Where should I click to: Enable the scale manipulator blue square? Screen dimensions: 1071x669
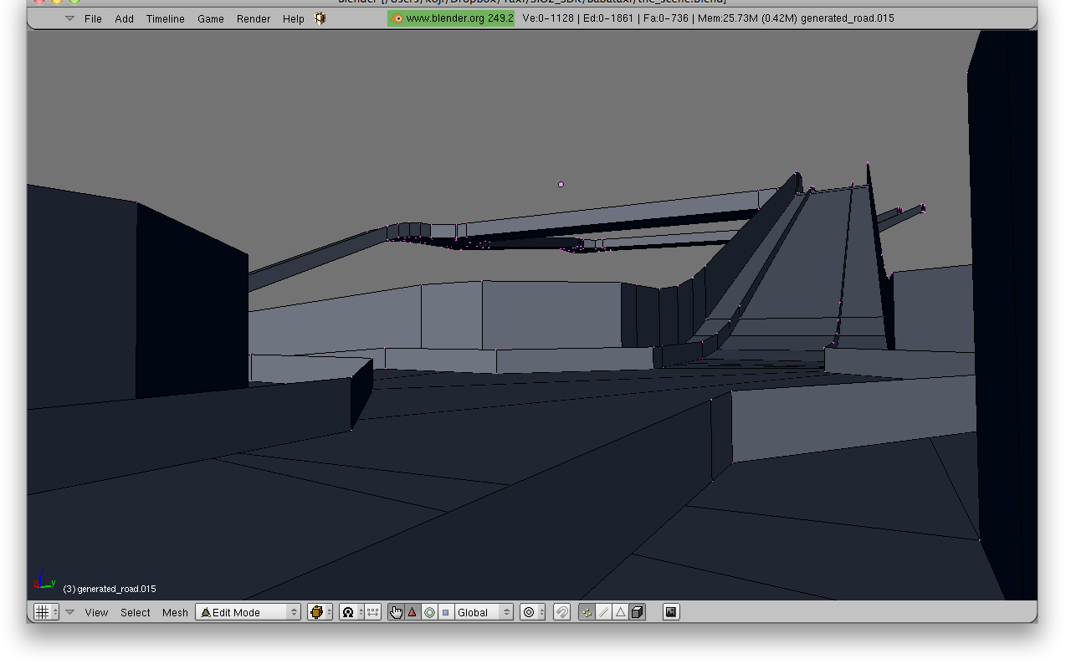point(445,612)
